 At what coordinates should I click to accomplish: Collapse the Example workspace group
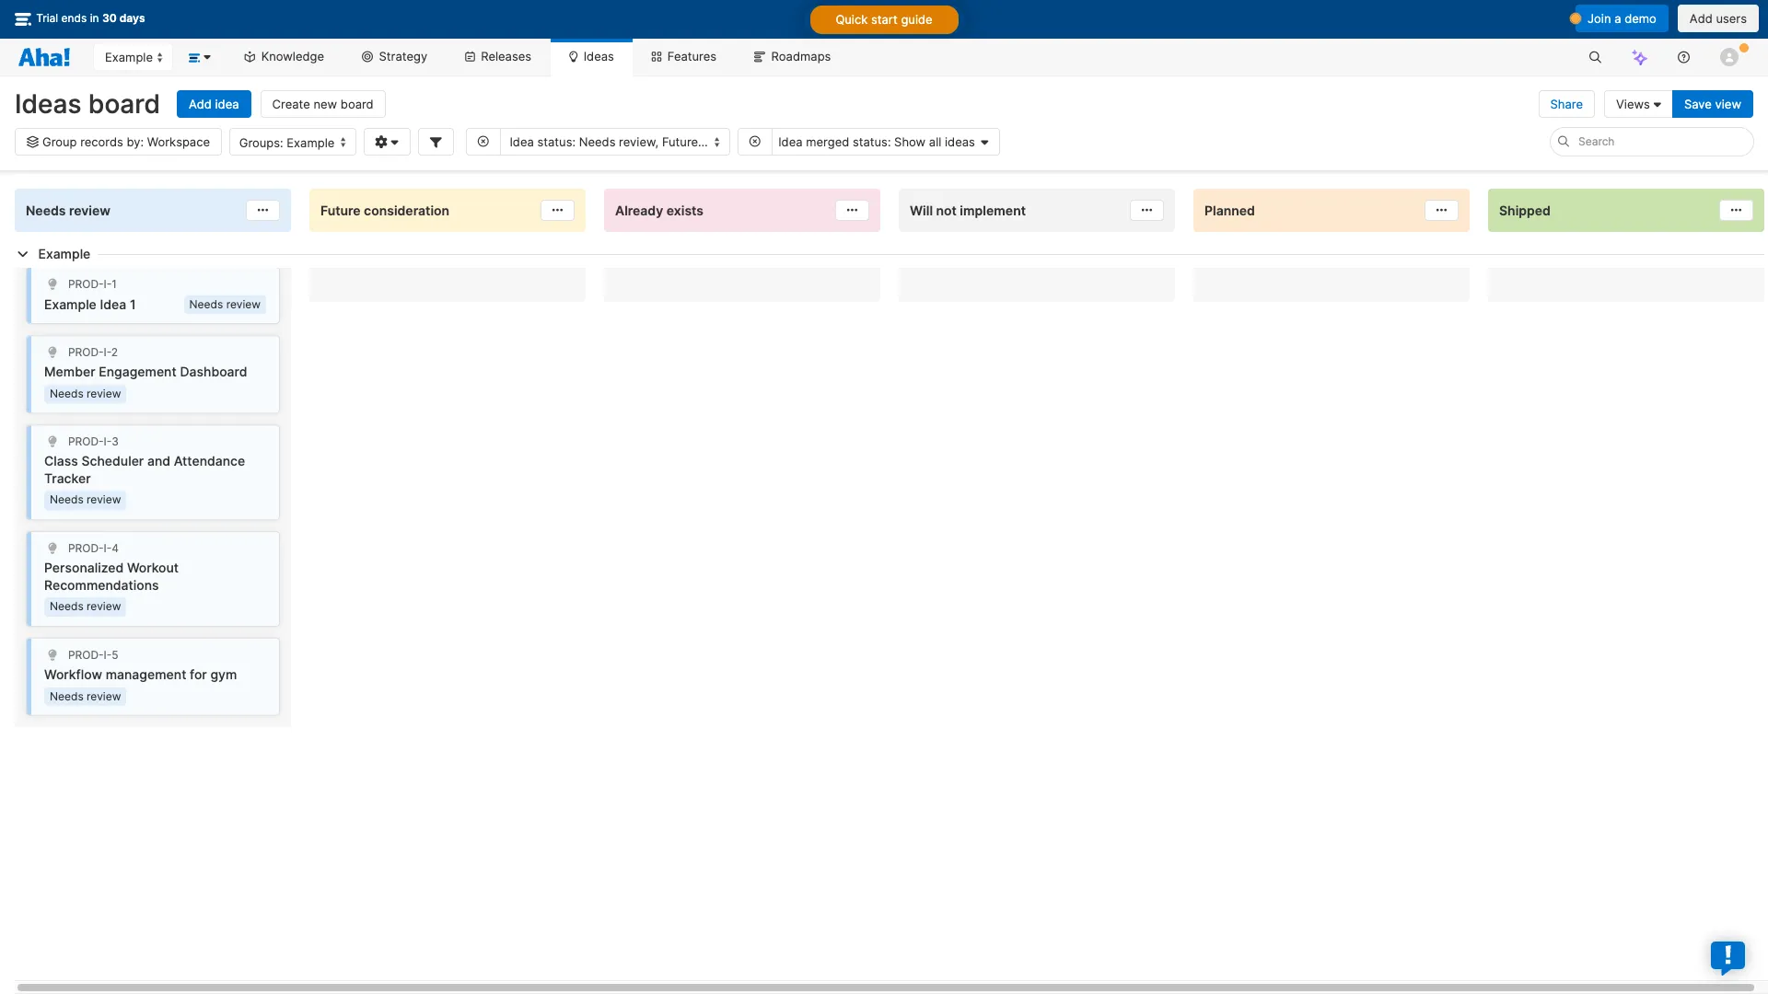point(23,254)
